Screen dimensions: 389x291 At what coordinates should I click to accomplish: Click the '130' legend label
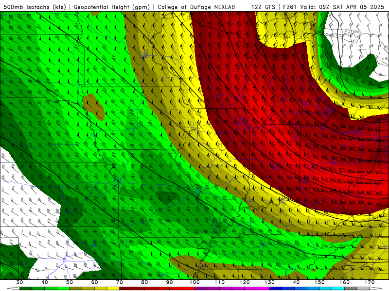(270, 282)
